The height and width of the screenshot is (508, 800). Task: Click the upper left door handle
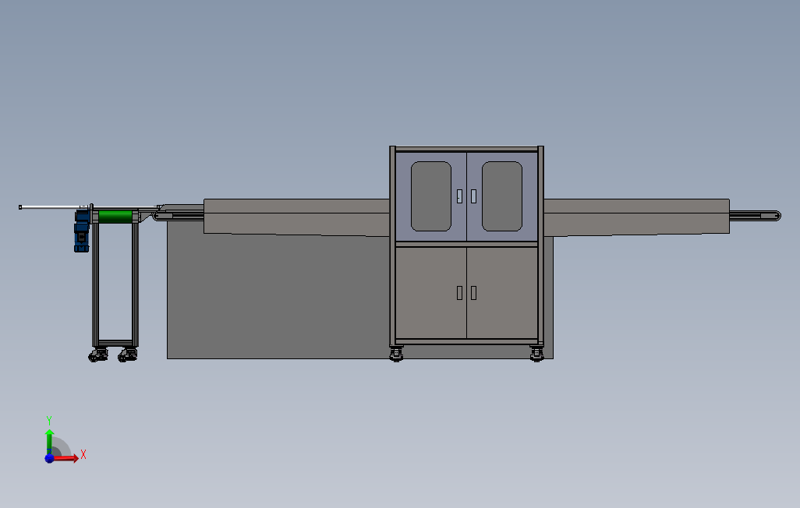pos(460,196)
